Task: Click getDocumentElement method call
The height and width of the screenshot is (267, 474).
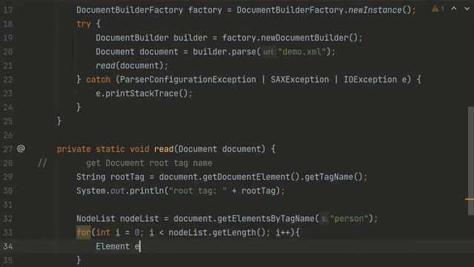Action: (x=247, y=177)
